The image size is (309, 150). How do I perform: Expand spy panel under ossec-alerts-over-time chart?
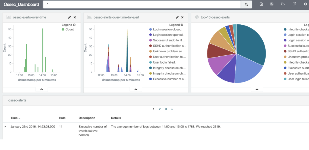point(42,89)
